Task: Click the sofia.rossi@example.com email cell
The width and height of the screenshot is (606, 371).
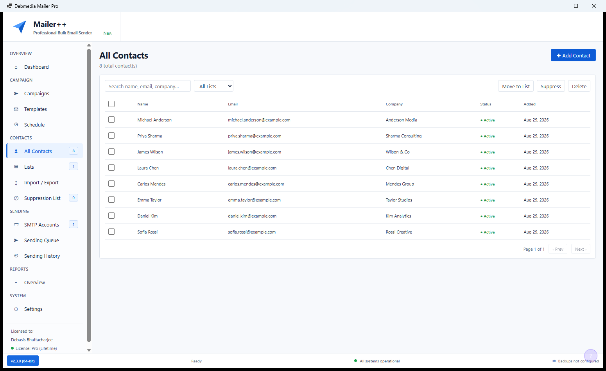Action: (x=252, y=232)
